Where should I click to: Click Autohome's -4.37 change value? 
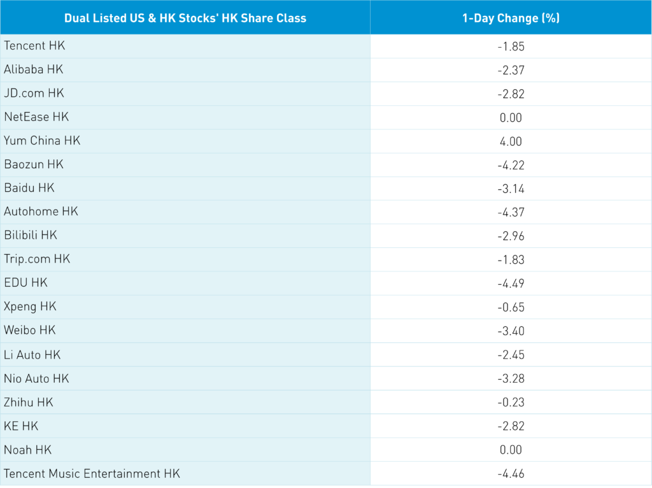(511, 212)
